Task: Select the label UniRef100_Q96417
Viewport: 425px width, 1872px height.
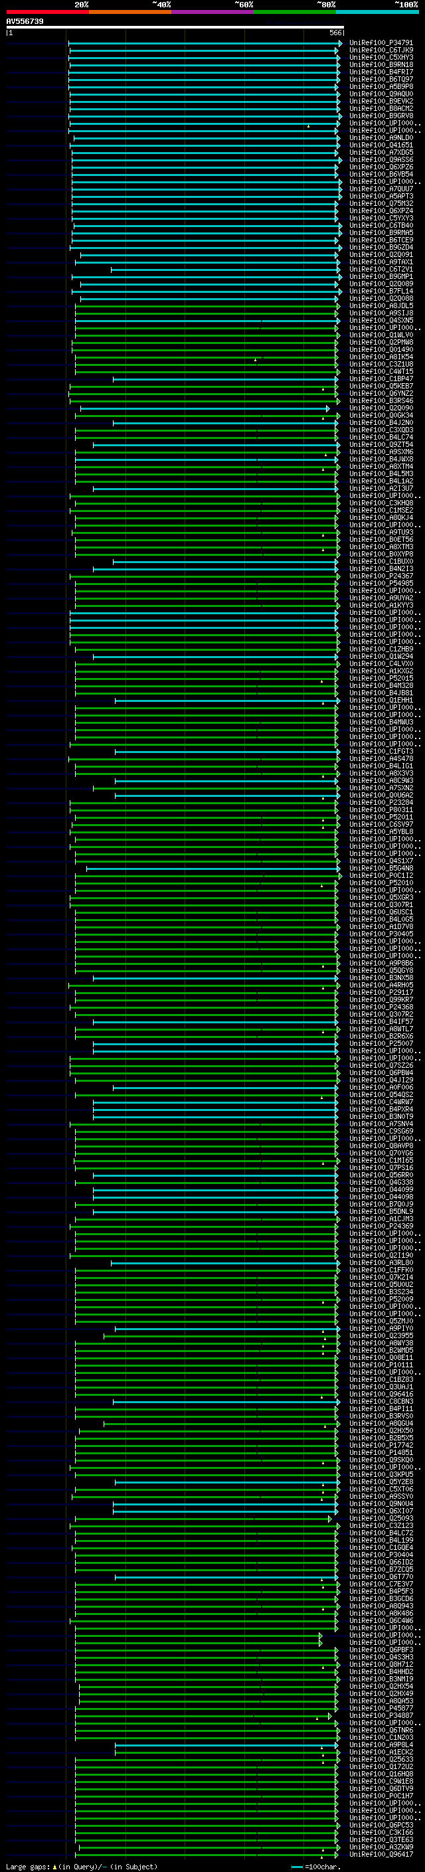Action: pos(381,1854)
